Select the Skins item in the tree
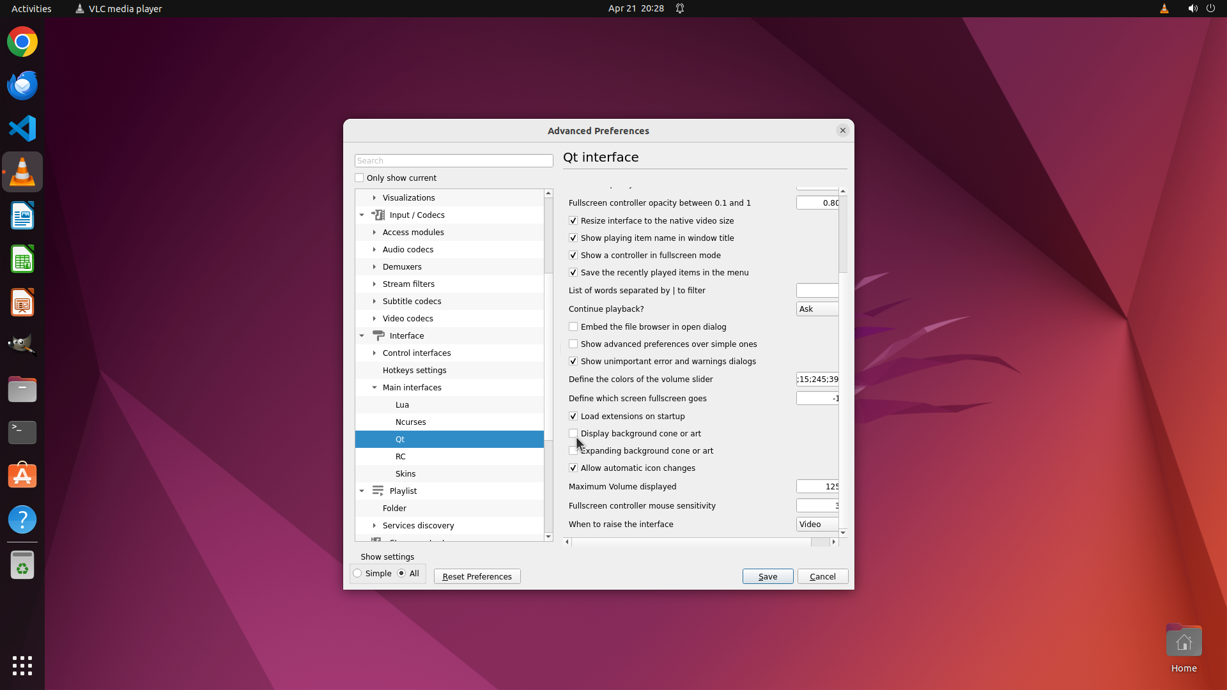Screen dimensions: 1227x690 (x=405, y=473)
